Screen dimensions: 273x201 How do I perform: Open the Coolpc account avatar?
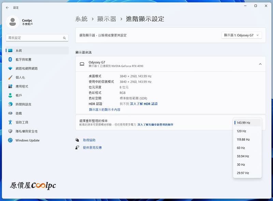pyautogui.click(x=13, y=22)
